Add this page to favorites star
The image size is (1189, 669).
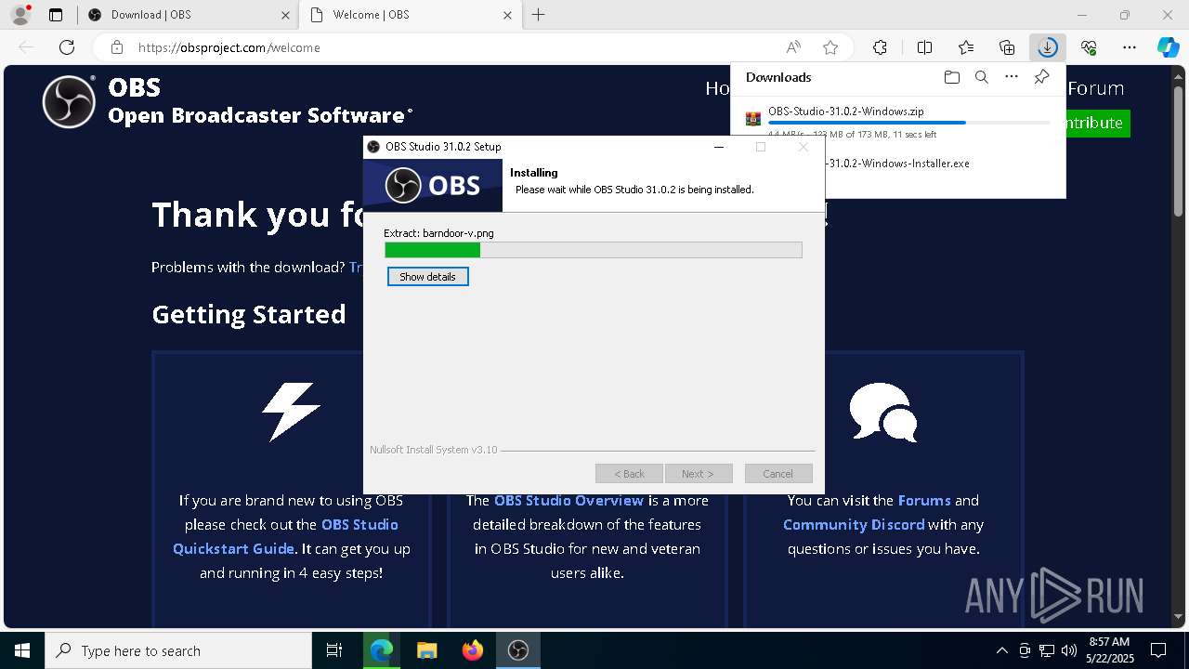830,47
